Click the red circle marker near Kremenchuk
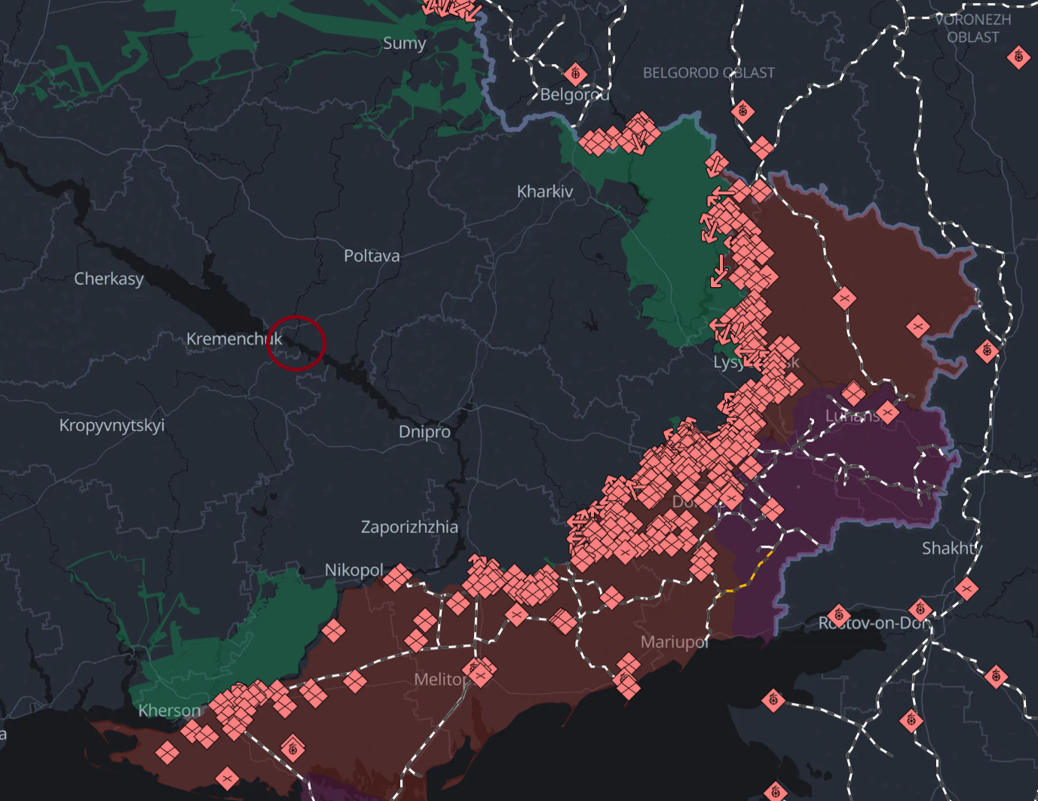The image size is (1038, 801). click(x=295, y=343)
